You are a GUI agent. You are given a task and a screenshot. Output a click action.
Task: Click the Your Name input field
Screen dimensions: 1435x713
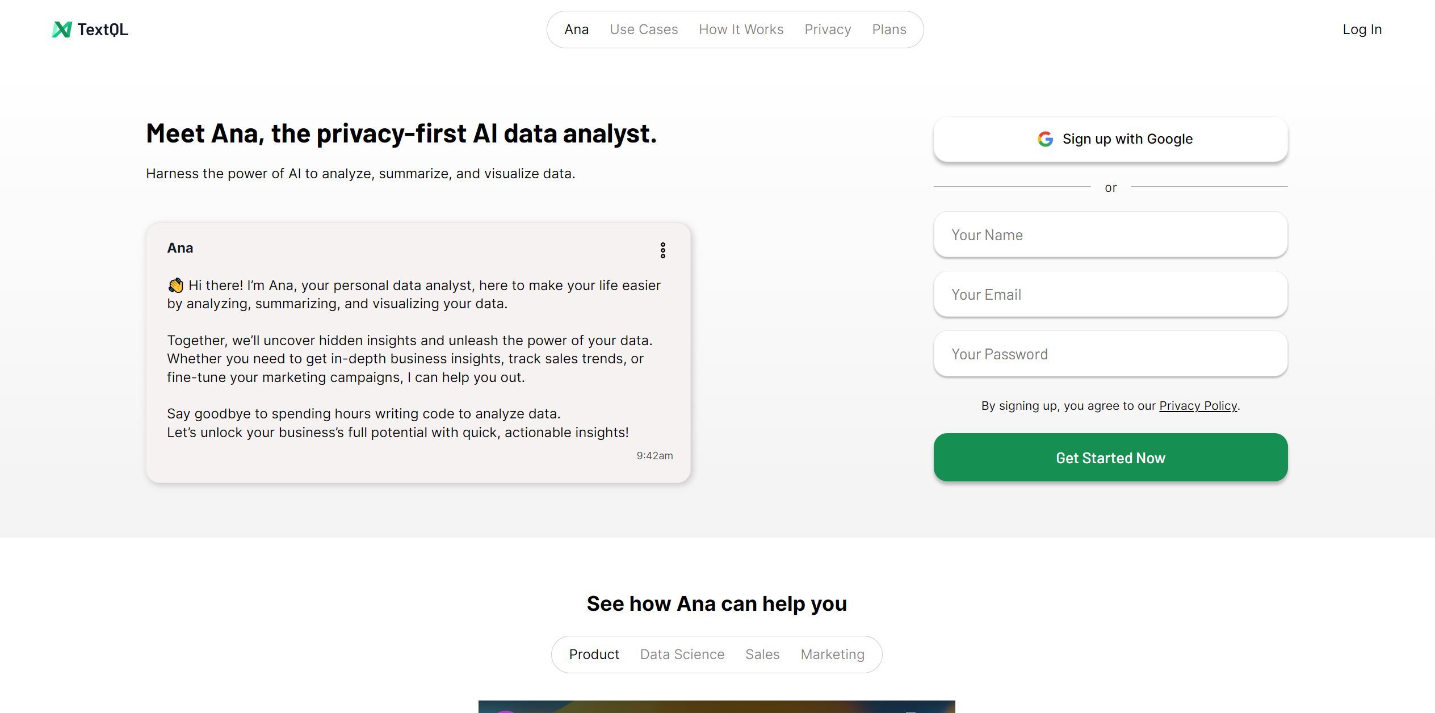click(x=1110, y=234)
